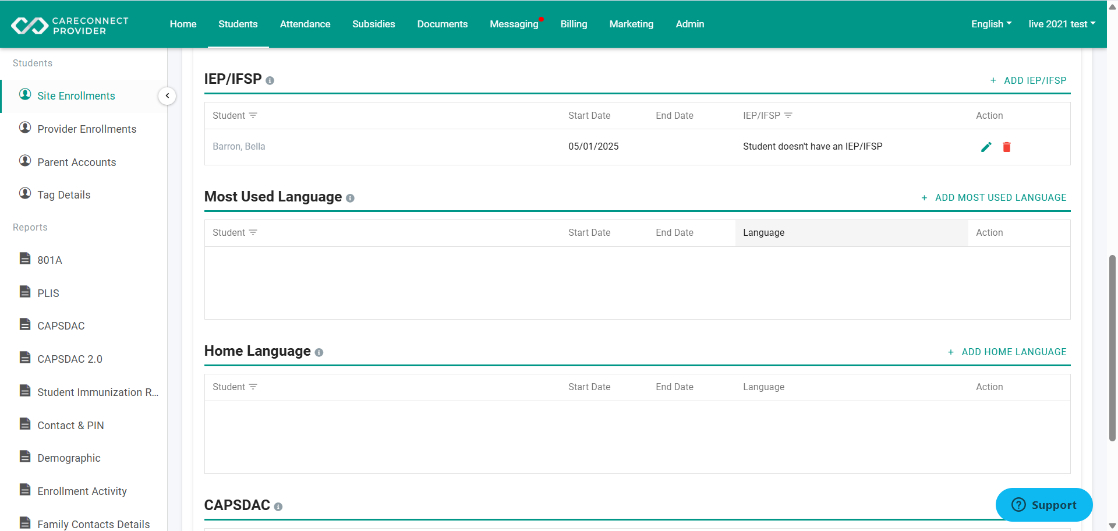Click ADD MOST USED LANGUAGE button

994,198
